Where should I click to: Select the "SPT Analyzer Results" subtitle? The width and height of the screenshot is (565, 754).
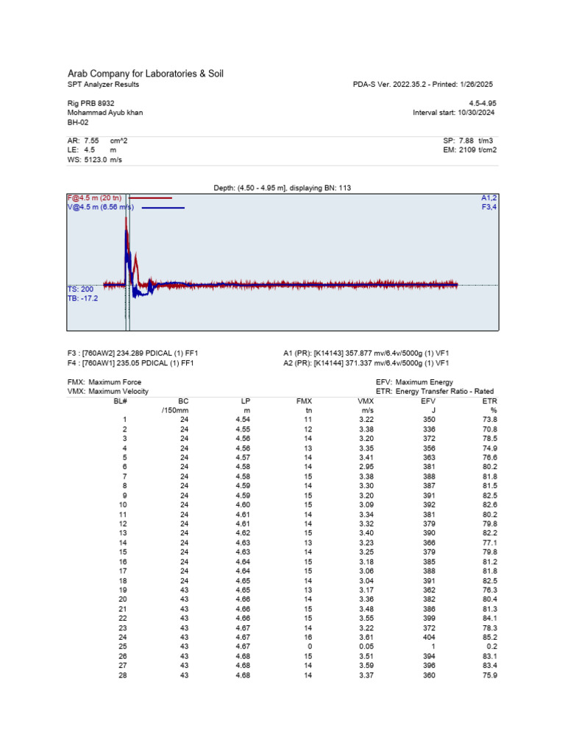(103, 85)
